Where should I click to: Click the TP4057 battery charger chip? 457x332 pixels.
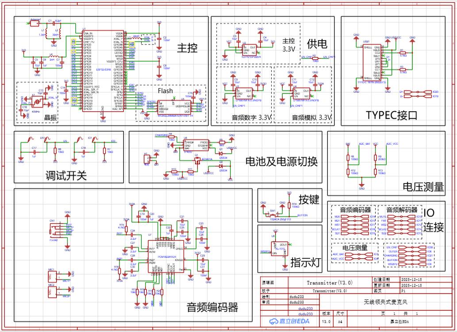point(196,144)
